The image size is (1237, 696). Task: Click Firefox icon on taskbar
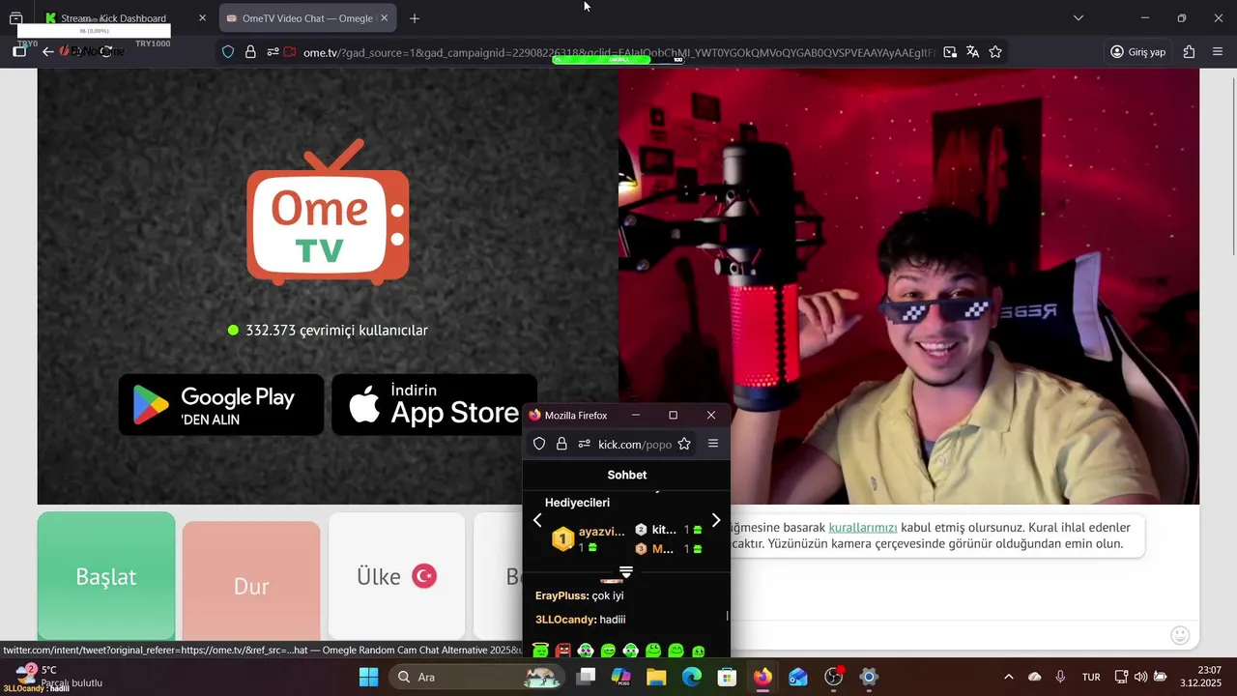coord(762,677)
